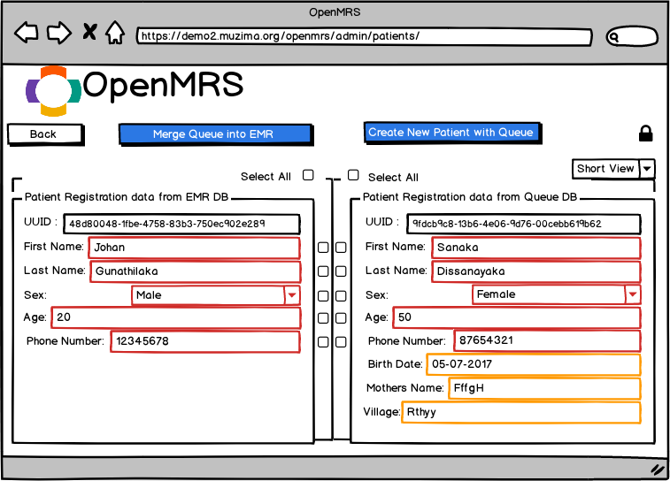This screenshot has width=670, height=481.
Task: Tick EMR-side checkbox for Last Name row
Action: click(323, 271)
